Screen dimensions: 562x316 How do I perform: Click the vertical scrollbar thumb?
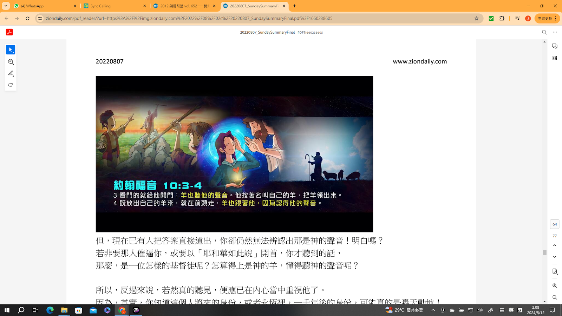tap(544, 252)
